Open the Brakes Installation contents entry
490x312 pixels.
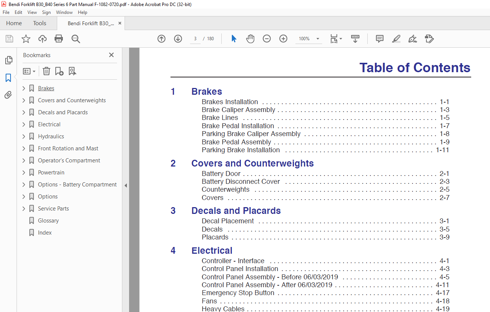coord(326,102)
